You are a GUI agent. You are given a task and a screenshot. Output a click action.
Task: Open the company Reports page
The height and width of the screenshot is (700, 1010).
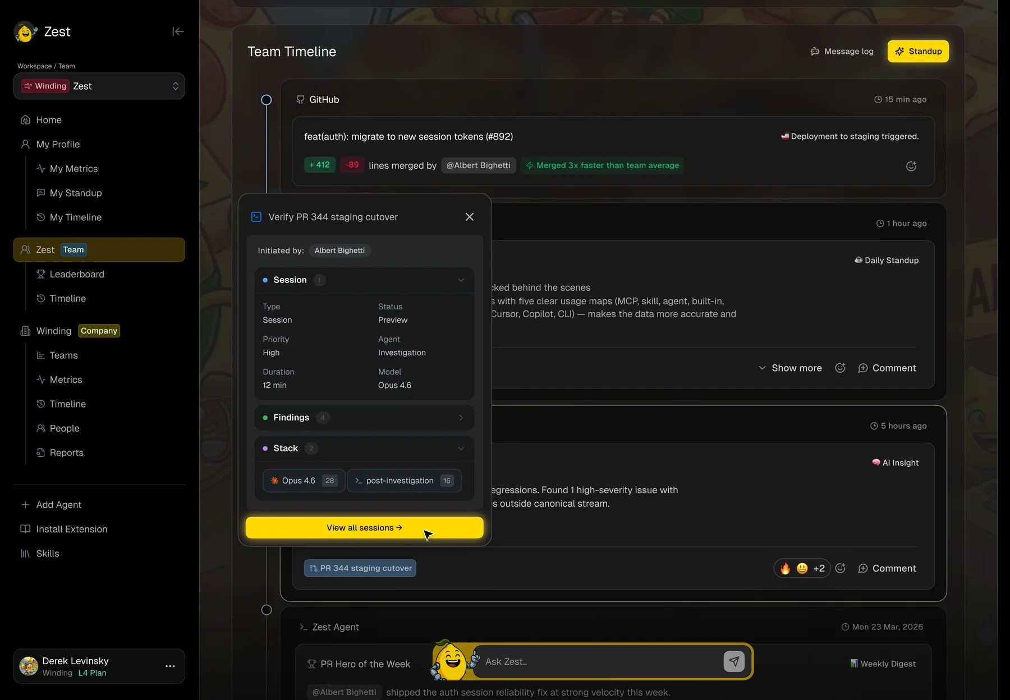66,453
